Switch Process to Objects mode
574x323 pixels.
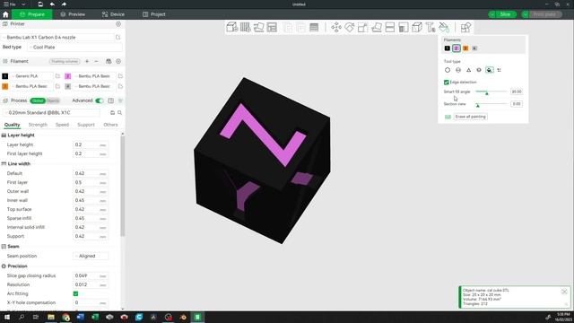pyautogui.click(x=53, y=100)
